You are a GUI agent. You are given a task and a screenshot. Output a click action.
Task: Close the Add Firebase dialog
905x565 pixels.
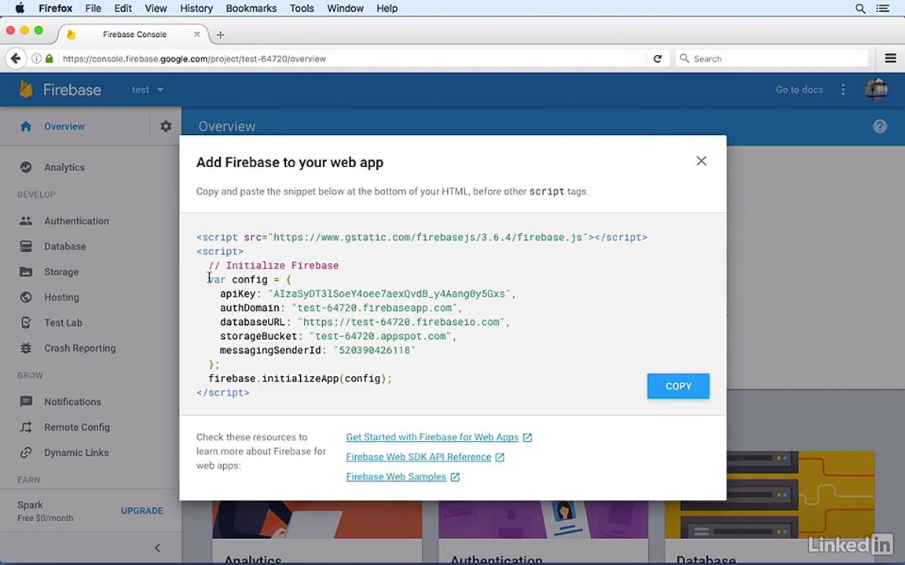pos(702,161)
